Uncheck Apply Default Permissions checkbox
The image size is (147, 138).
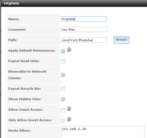[63, 51]
